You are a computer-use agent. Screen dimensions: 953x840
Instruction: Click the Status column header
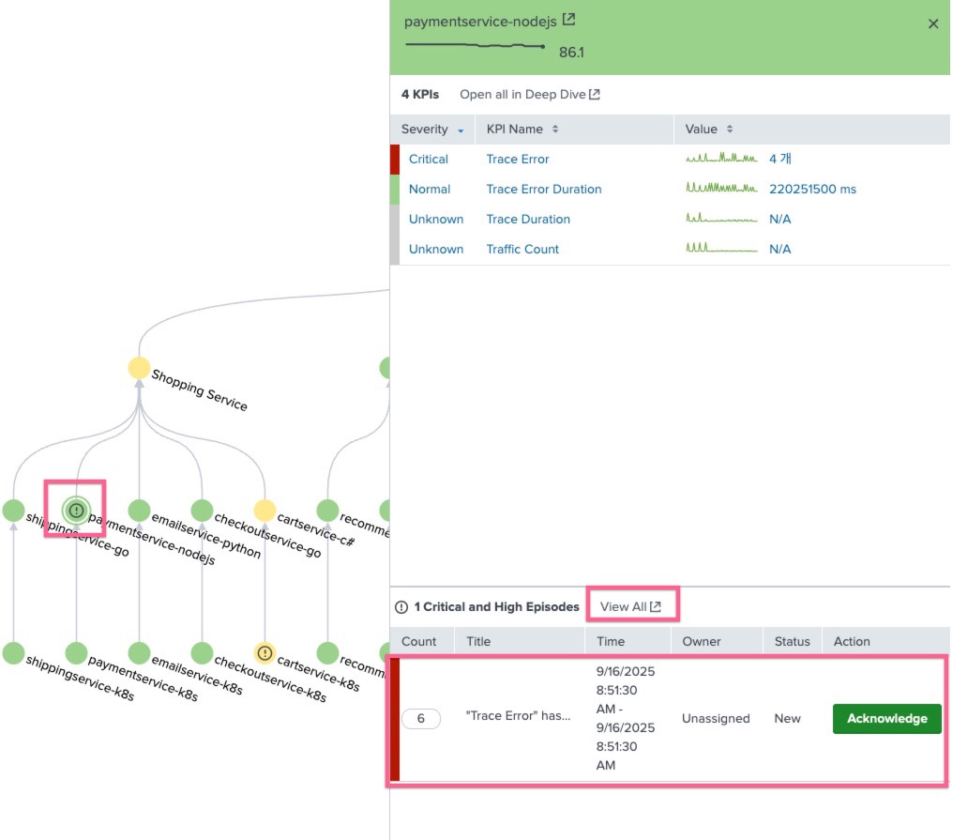[792, 641]
